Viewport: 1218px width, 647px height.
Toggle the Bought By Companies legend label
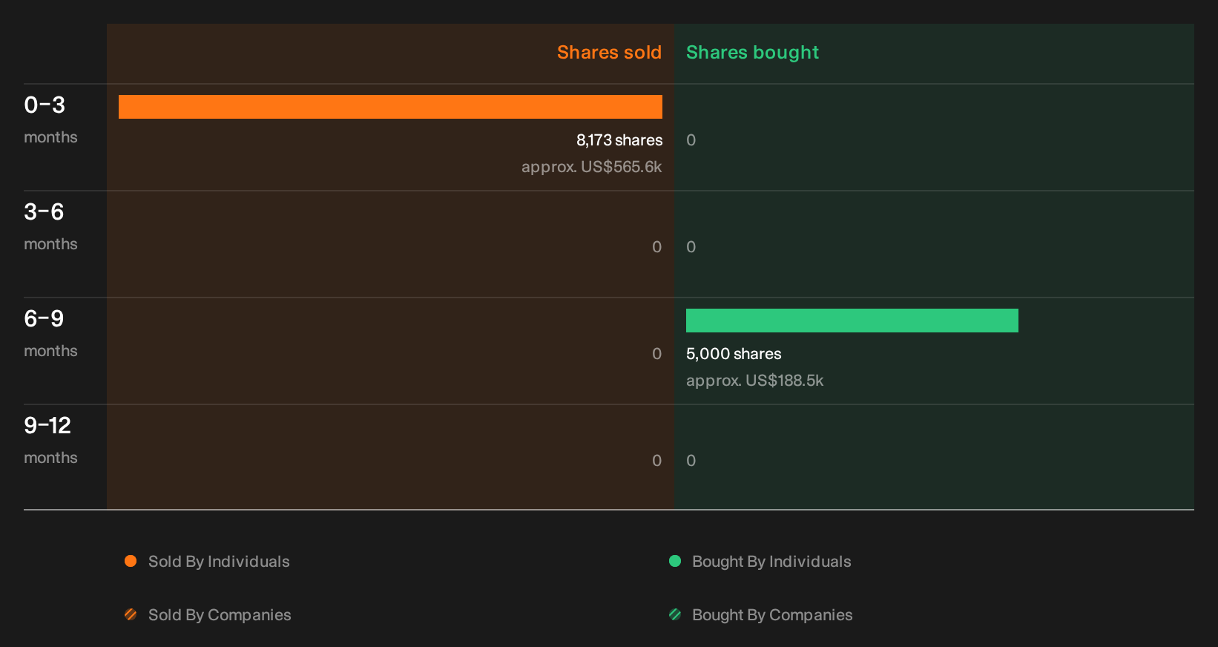click(x=772, y=615)
